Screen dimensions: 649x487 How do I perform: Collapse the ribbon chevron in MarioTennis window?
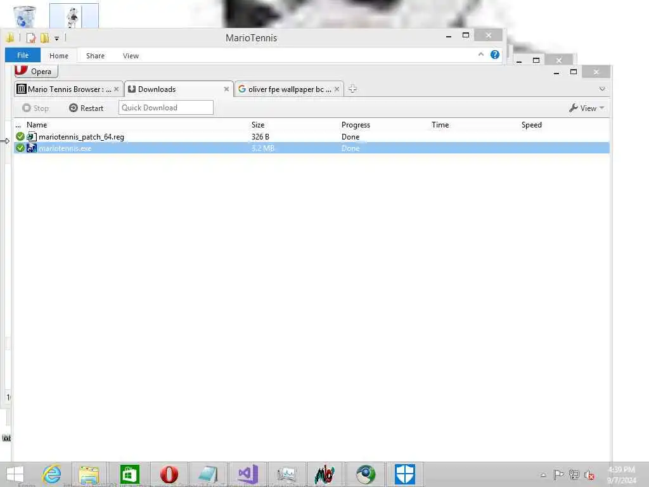click(x=480, y=55)
